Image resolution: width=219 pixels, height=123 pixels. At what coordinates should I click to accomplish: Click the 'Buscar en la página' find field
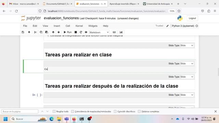coord(20,111)
